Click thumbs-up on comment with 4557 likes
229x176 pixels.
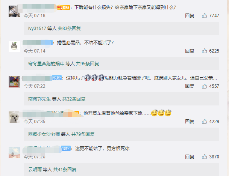204,86
